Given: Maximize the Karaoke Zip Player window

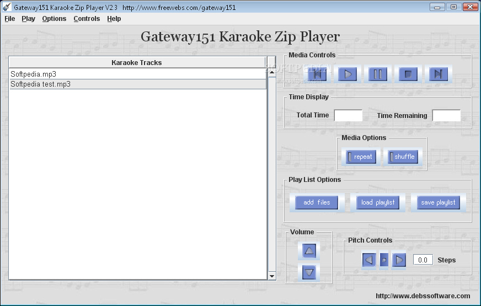Looking at the screenshot, I should (454, 7).
